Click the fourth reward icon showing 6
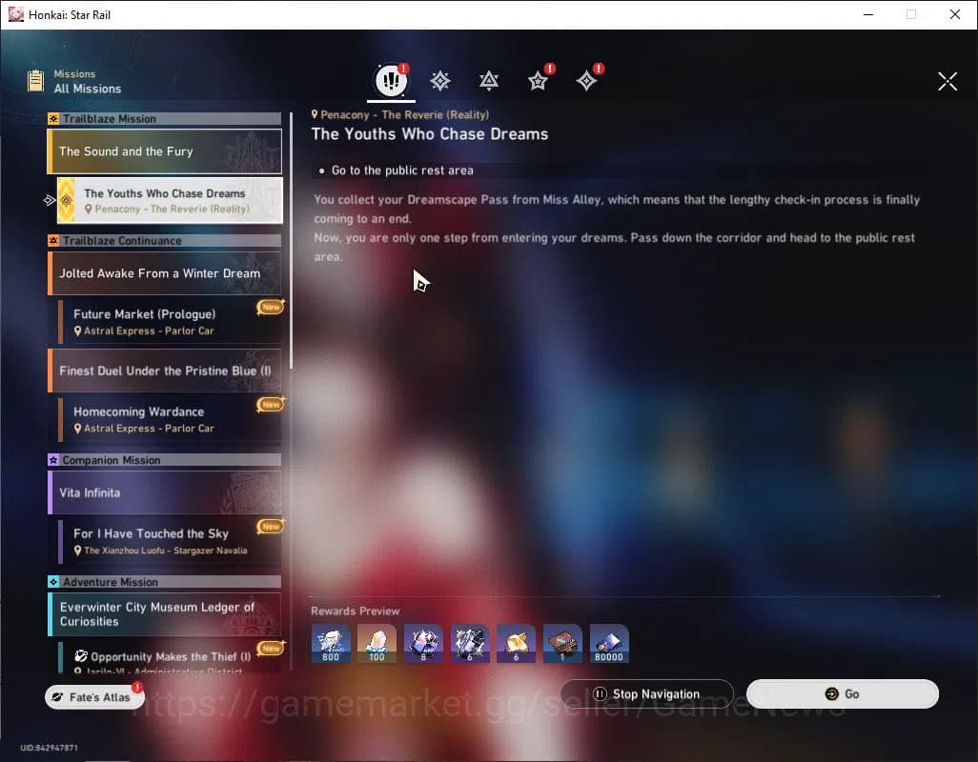The width and height of the screenshot is (978, 762). [470, 644]
